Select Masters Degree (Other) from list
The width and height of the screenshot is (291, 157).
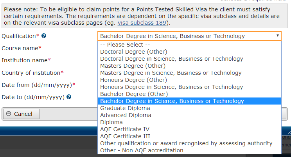(133, 66)
